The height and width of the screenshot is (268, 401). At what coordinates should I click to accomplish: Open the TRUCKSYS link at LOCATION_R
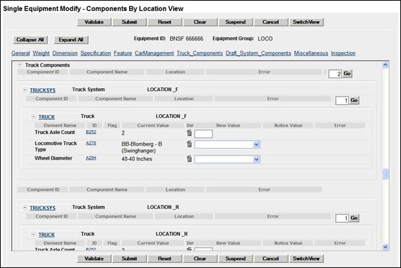pos(43,208)
